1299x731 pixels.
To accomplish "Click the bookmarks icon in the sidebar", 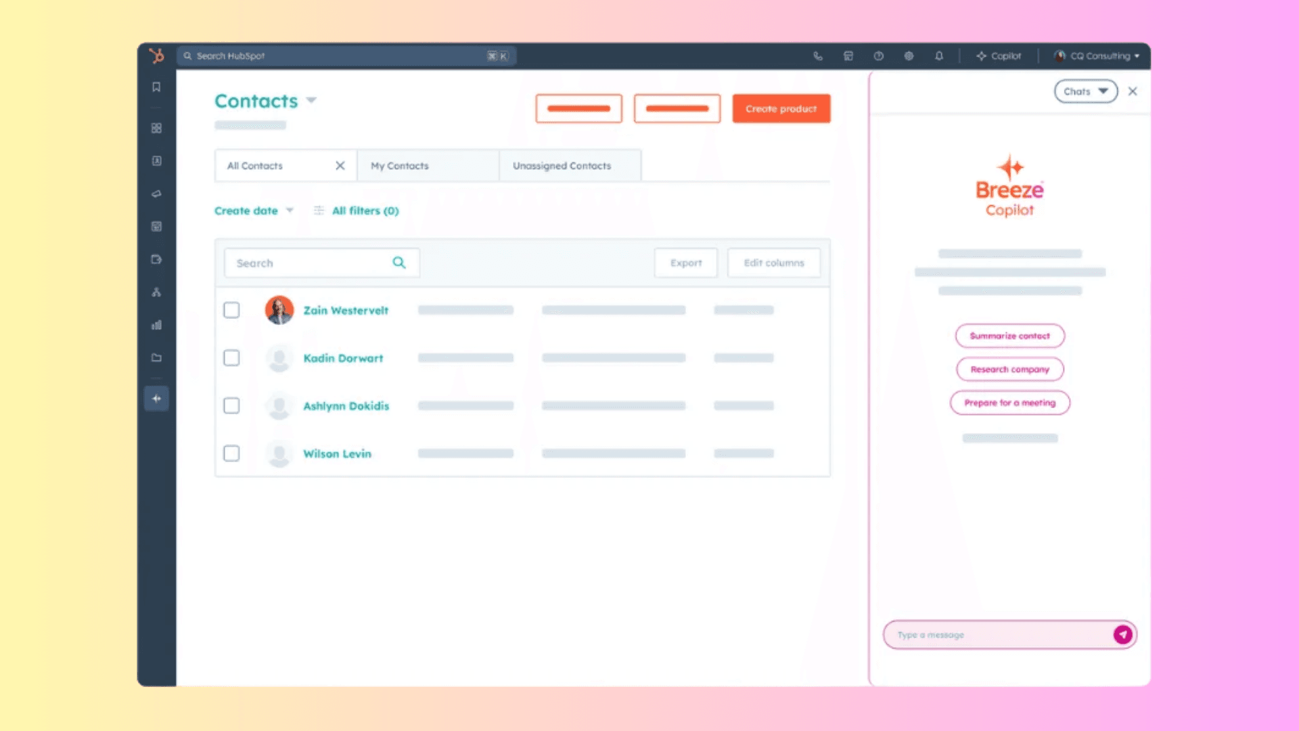I will (x=156, y=87).
